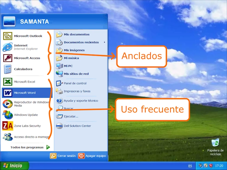Open Mis sitios de red icon
Image resolution: width=227 pixels, height=170 pixels.
pyautogui.click(x=59, y=74)
